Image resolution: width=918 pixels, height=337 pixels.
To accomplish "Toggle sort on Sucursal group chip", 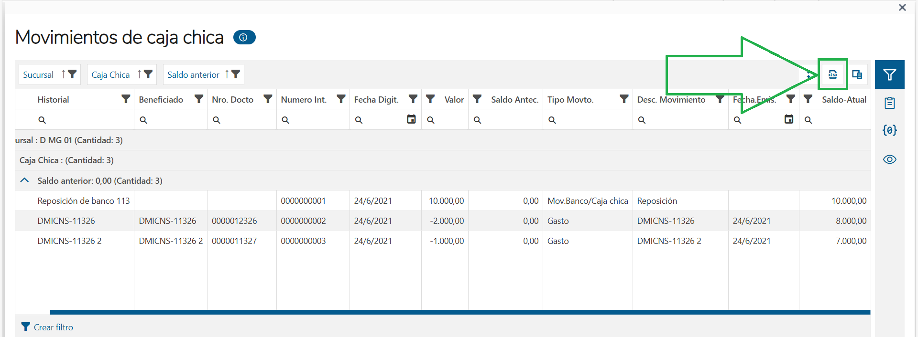I will [63, 74].
